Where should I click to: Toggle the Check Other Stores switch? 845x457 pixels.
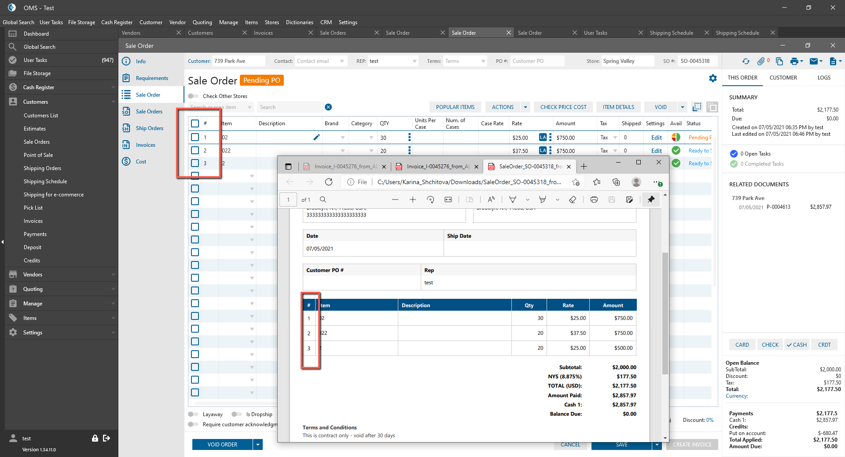pyautogui.click(x=193, y=96)
